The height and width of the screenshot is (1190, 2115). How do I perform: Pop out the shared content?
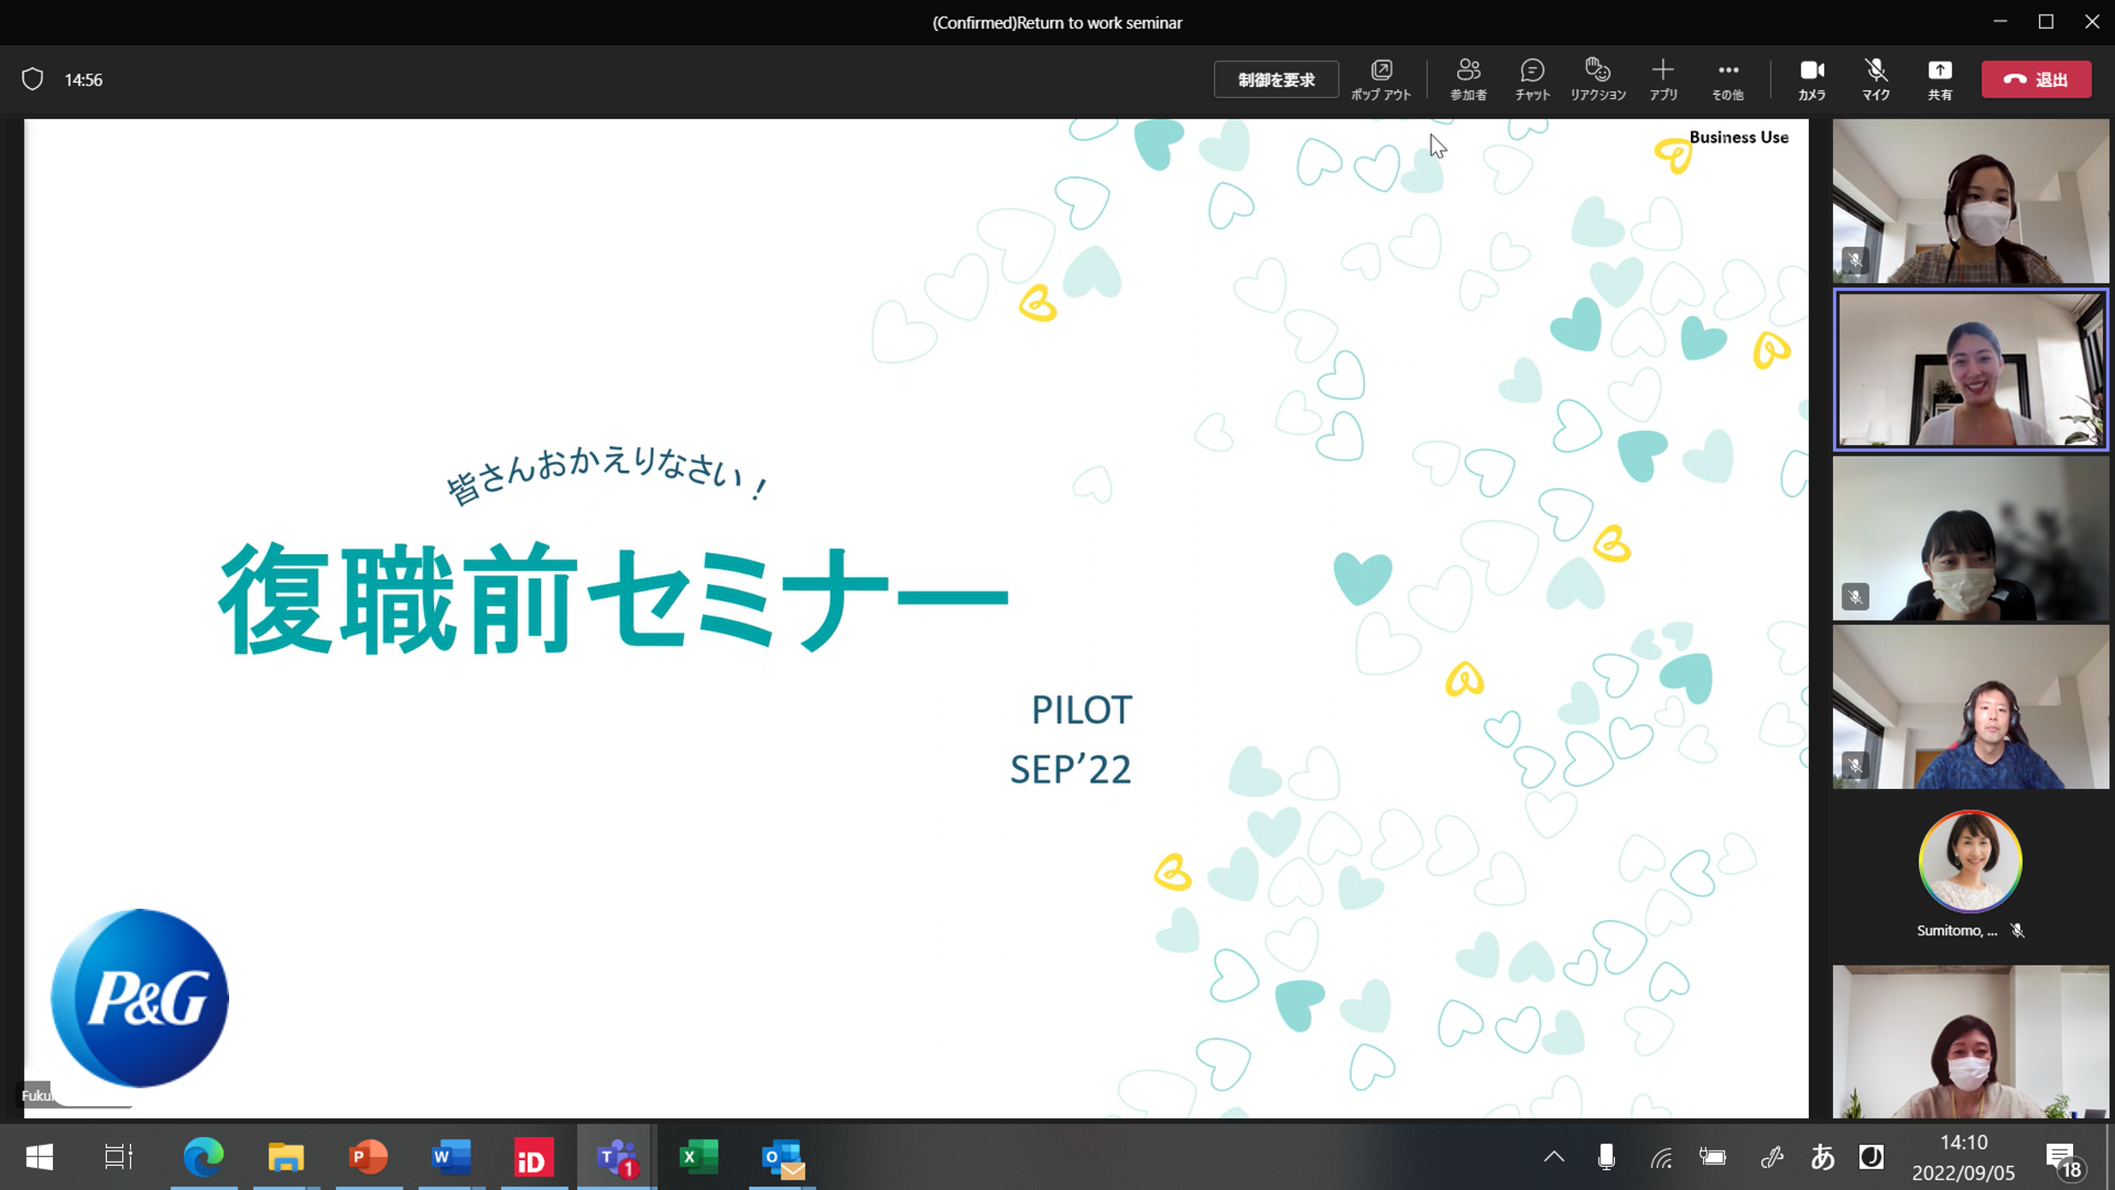click(x=1381, y=80)
